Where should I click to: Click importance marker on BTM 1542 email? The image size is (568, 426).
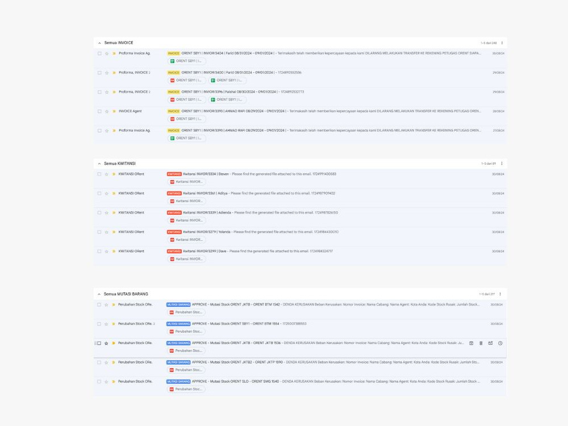tap(113, 304)
